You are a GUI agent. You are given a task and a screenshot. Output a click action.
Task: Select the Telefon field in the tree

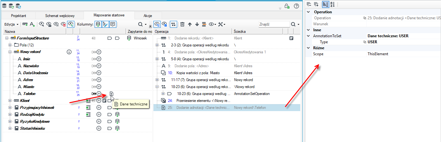(x=29, y=94)
